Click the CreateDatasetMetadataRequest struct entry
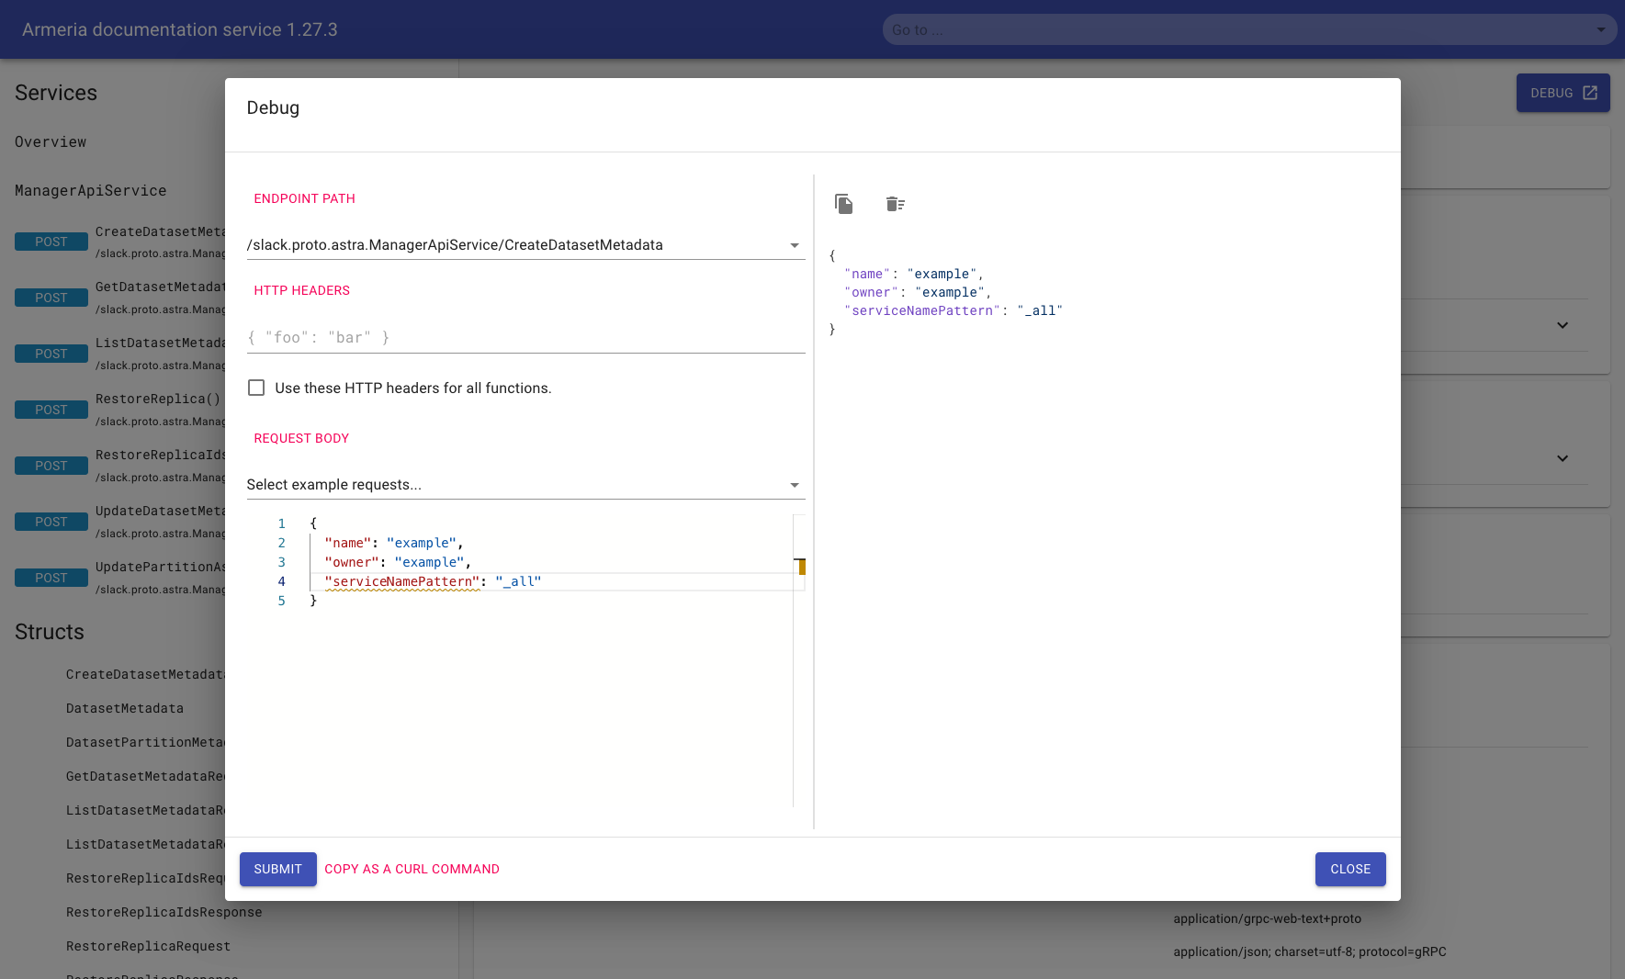Image resolution: width=1625 pixels, height=979 pixels. 145,674
